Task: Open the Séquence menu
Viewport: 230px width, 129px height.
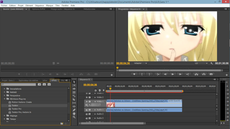Action: (39, 5)
